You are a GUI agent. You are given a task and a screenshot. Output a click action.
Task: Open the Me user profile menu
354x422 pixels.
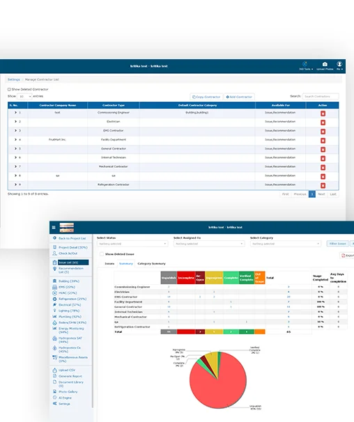(339, 66)
